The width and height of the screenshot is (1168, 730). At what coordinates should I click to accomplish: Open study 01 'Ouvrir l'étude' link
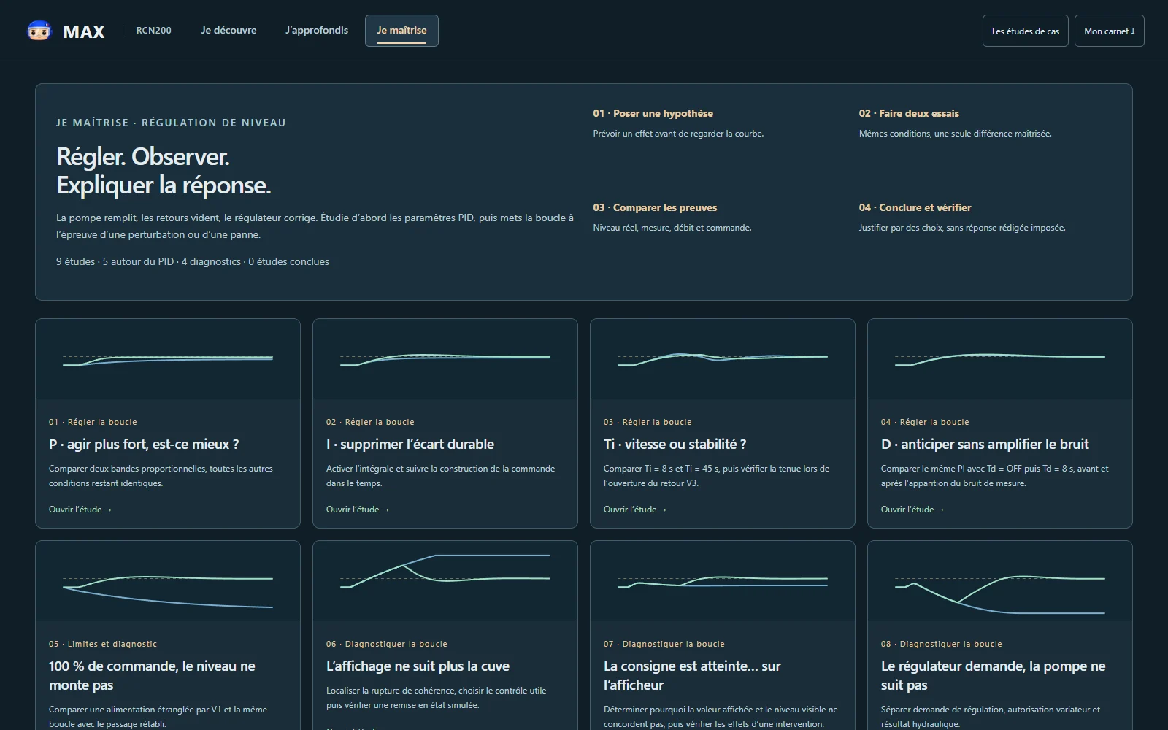pyautogui.click(x=80, y=510)
